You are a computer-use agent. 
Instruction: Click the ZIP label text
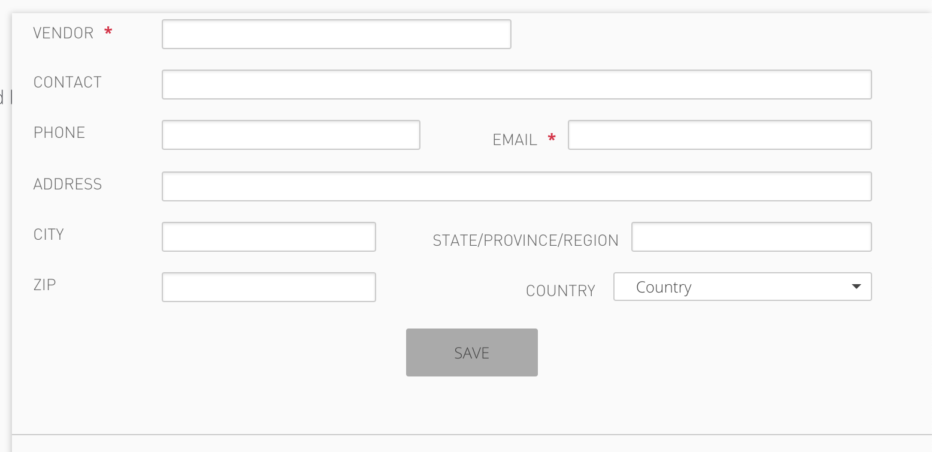45,285
